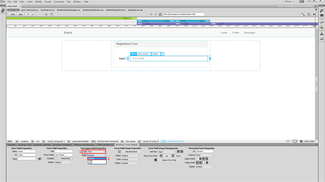Open the Type dropdown showing Text
Viewport: 325px width, 182px height.
[96, 152]
